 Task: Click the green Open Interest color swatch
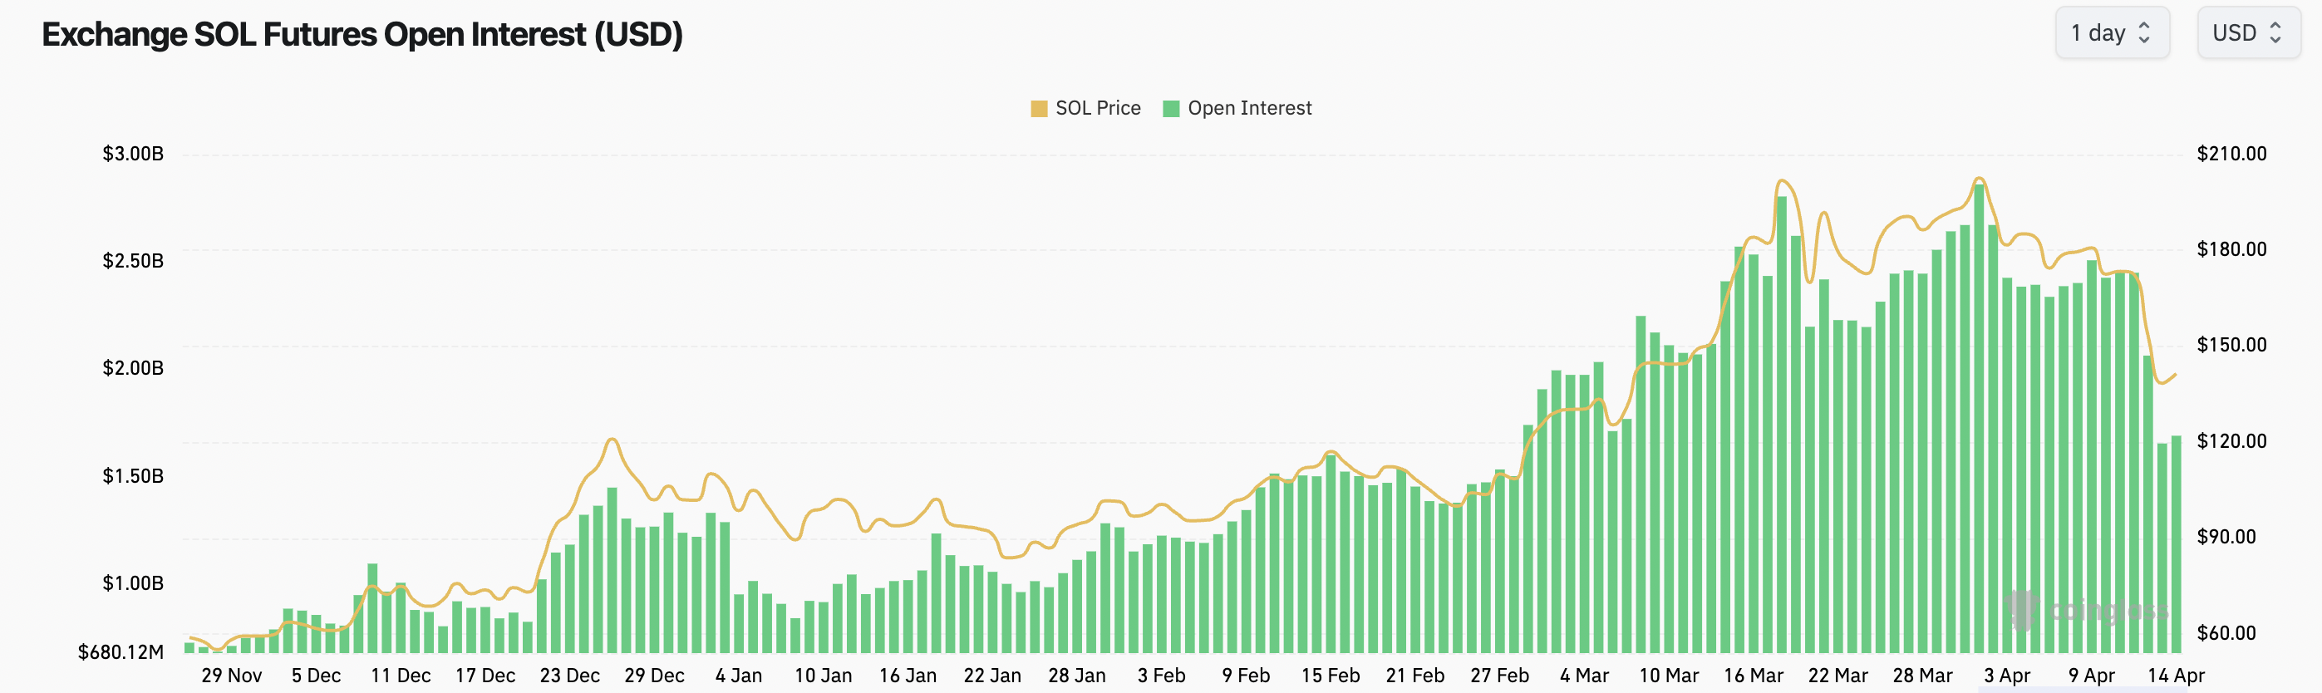1171,109
